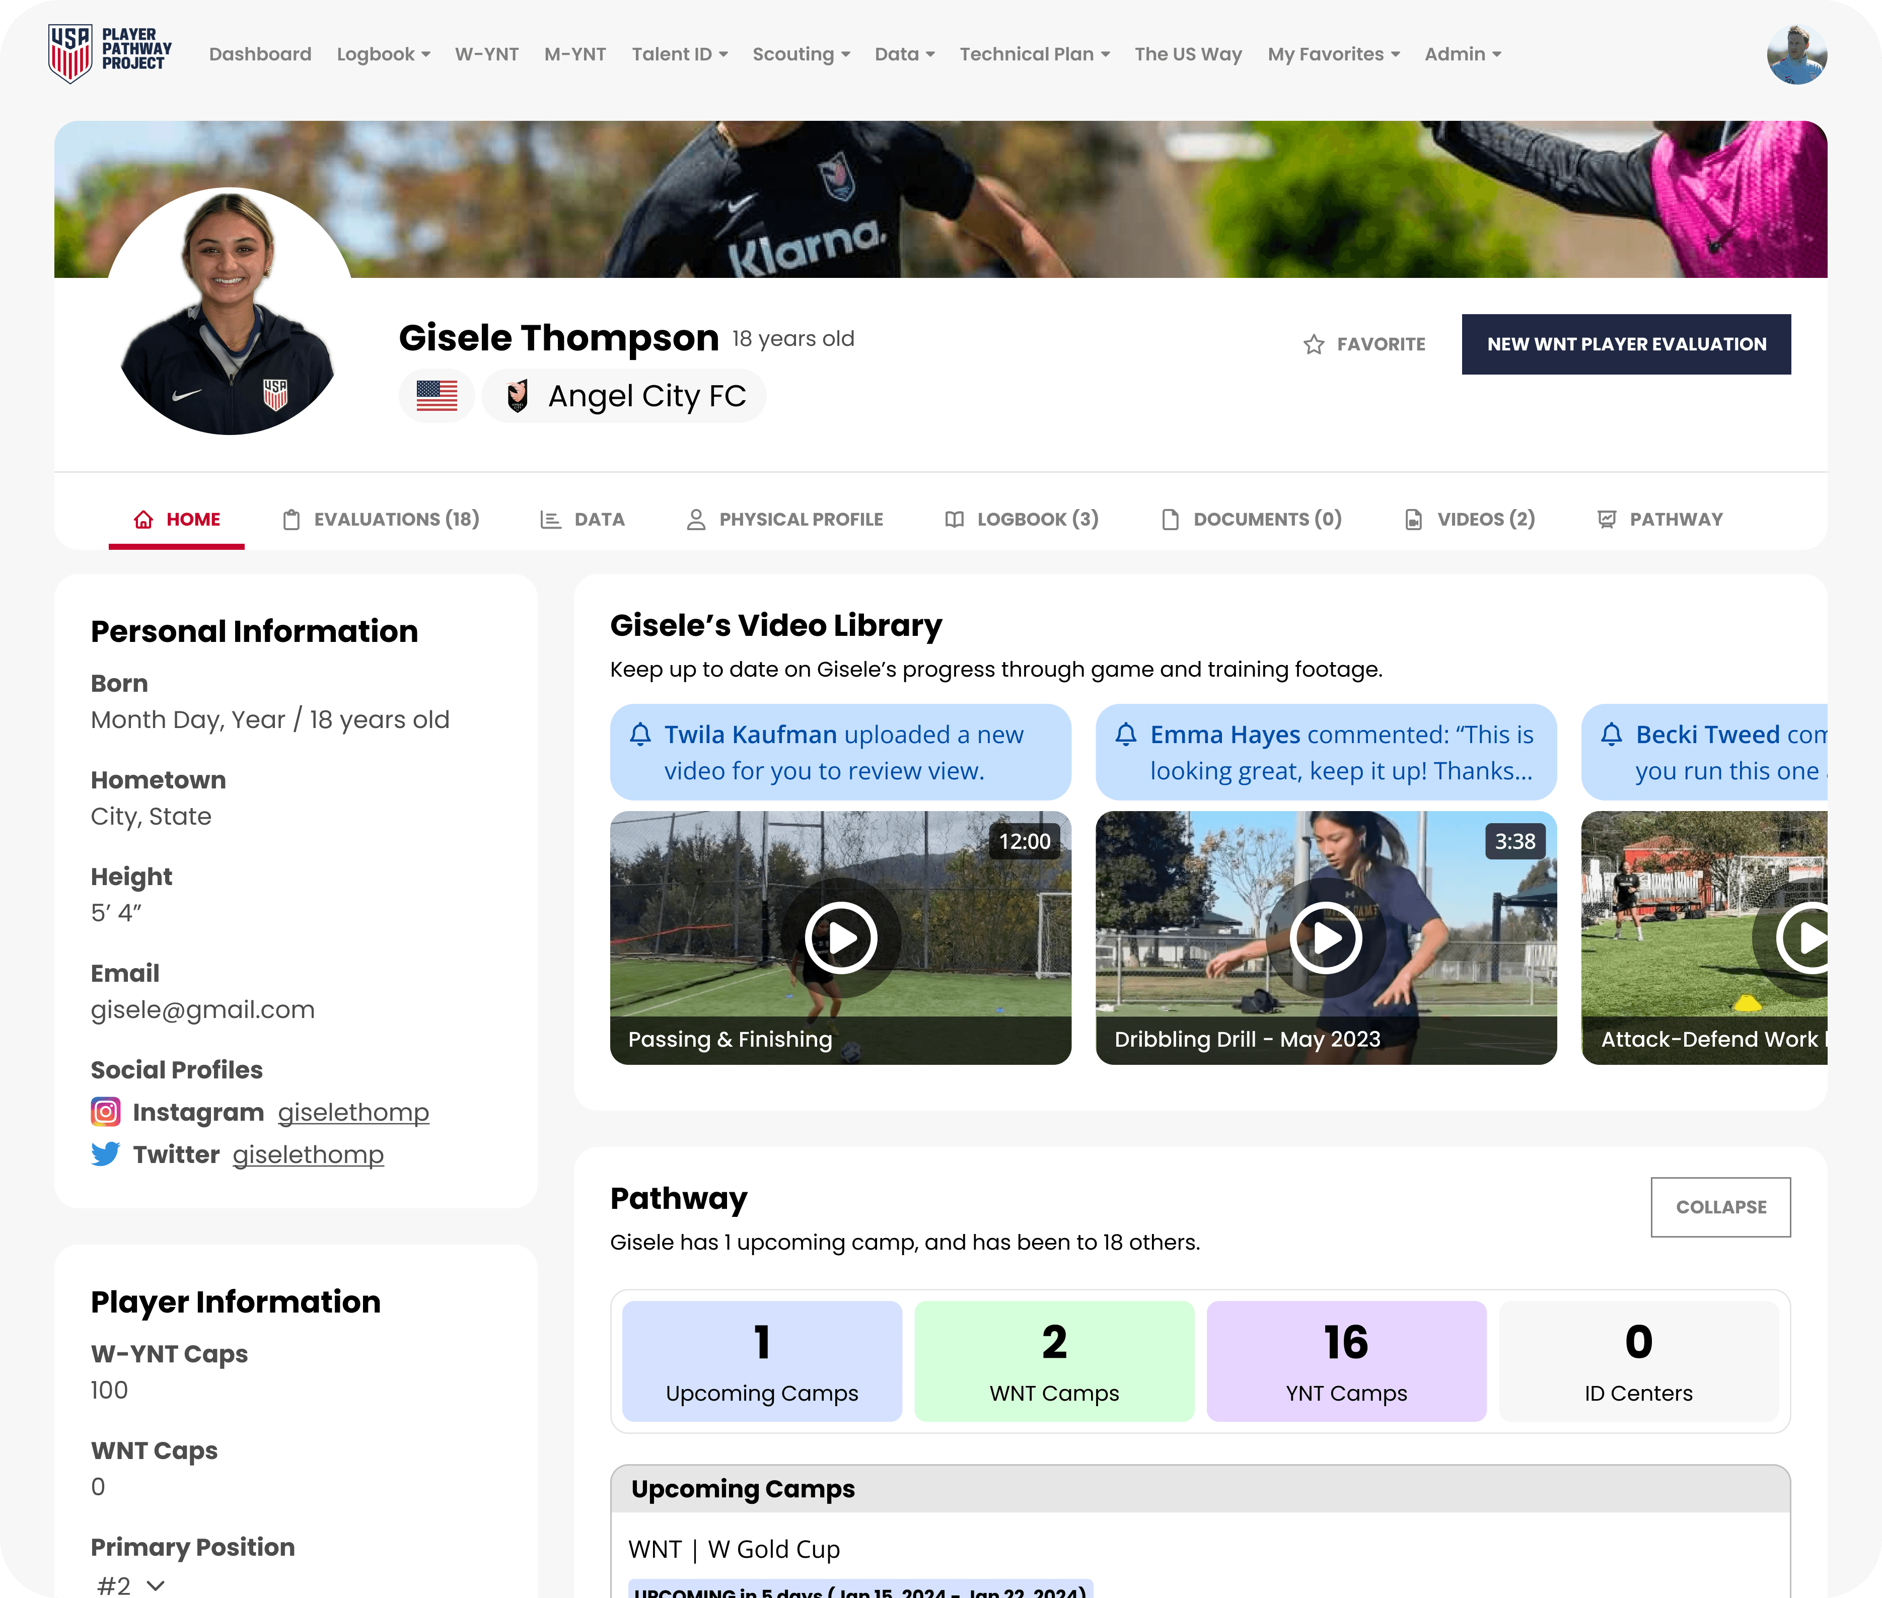This screenshot has height=1598, width=1882.
Task: Click the Twitter bird icon
Action: click(x=105, y=1154)
